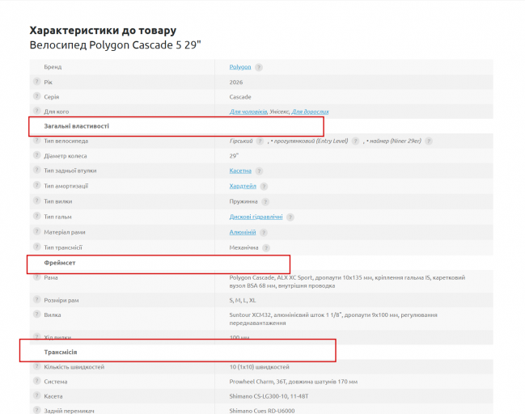Open help icon beside Матеріал рами label
Viewport: 525px width, 414px height.
tap(36, 231)
